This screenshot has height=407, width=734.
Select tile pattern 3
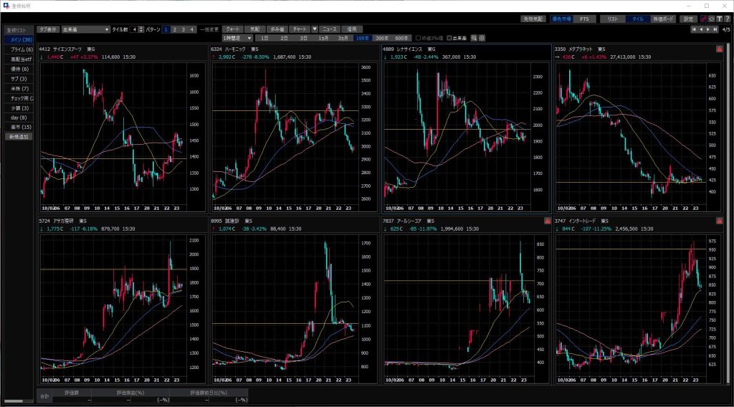[x=183, y=29]
